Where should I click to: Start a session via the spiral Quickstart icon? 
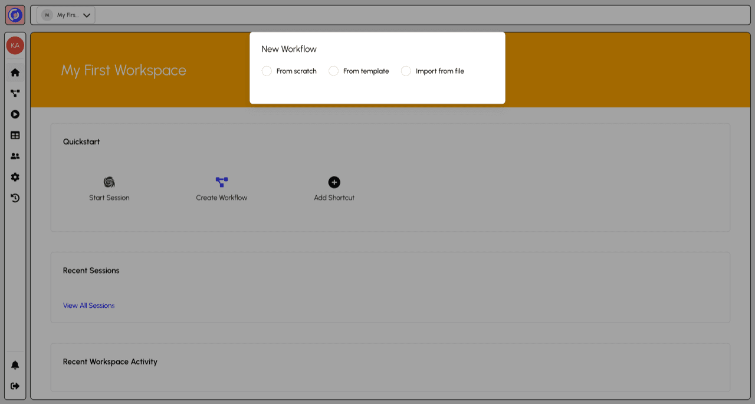click(109, 182)
